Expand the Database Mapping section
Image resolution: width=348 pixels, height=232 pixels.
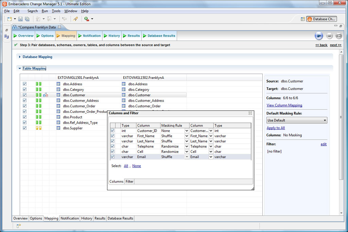click(20, 57)
